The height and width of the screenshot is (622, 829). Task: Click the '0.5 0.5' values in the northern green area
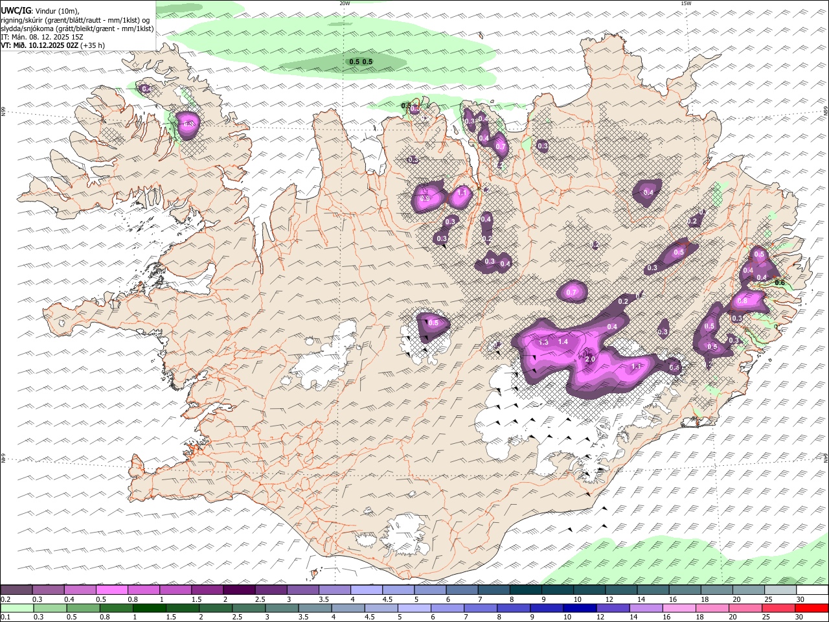[x=361, y=62]
